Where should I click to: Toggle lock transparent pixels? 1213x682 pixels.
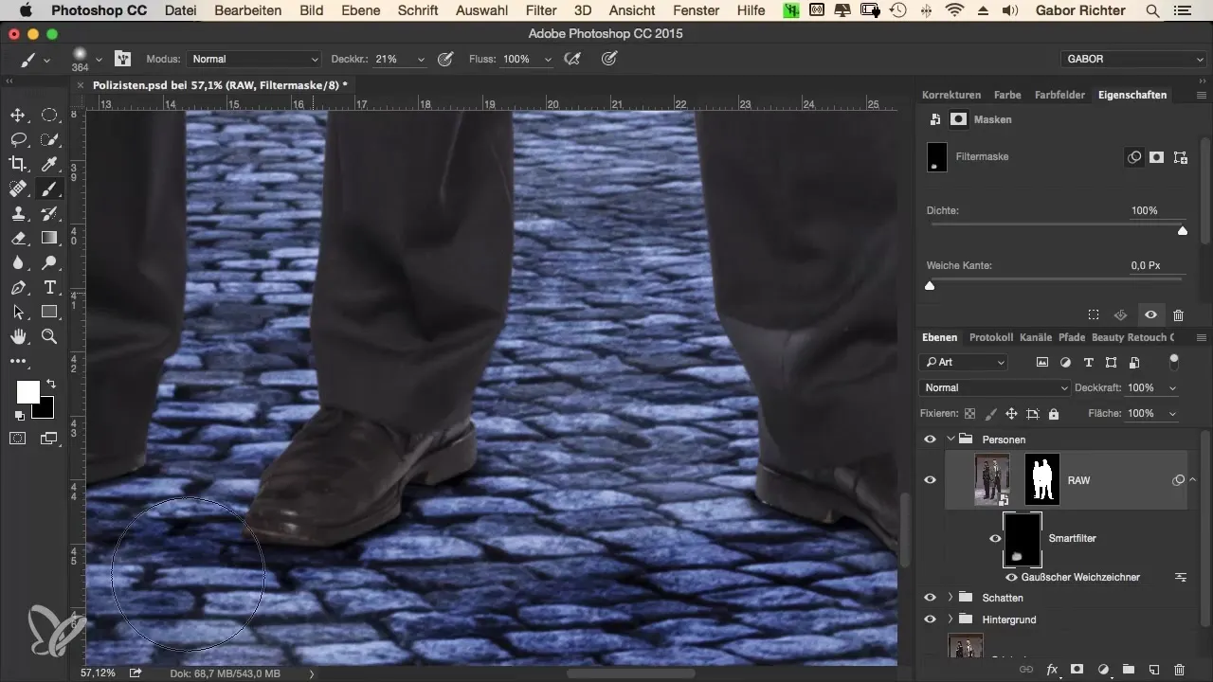(969, 414)
